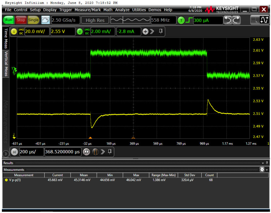Click the red Stop acquisition button
Screen dimensions: 271x213
coord(21,20)
